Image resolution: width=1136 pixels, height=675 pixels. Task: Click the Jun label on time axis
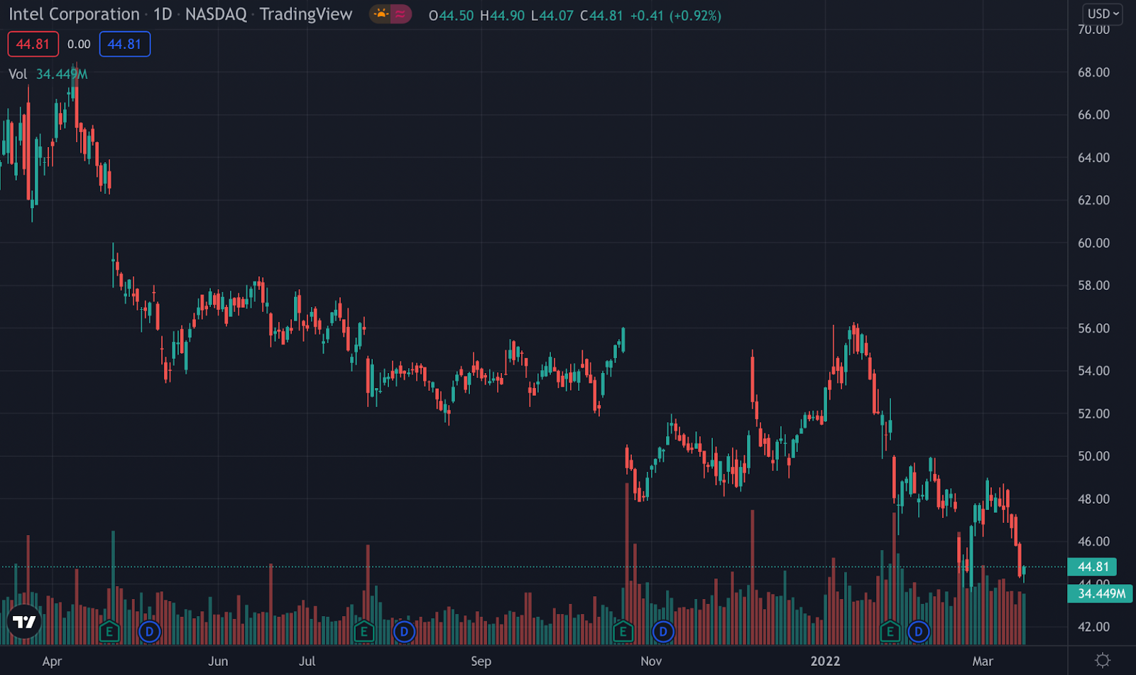pos(218,661)
